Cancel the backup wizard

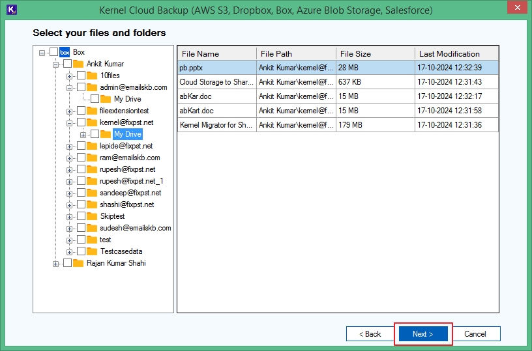tap(475, 333)
